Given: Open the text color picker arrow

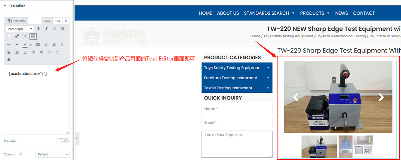Looking at the screenshot, I should tap(31, 45).
